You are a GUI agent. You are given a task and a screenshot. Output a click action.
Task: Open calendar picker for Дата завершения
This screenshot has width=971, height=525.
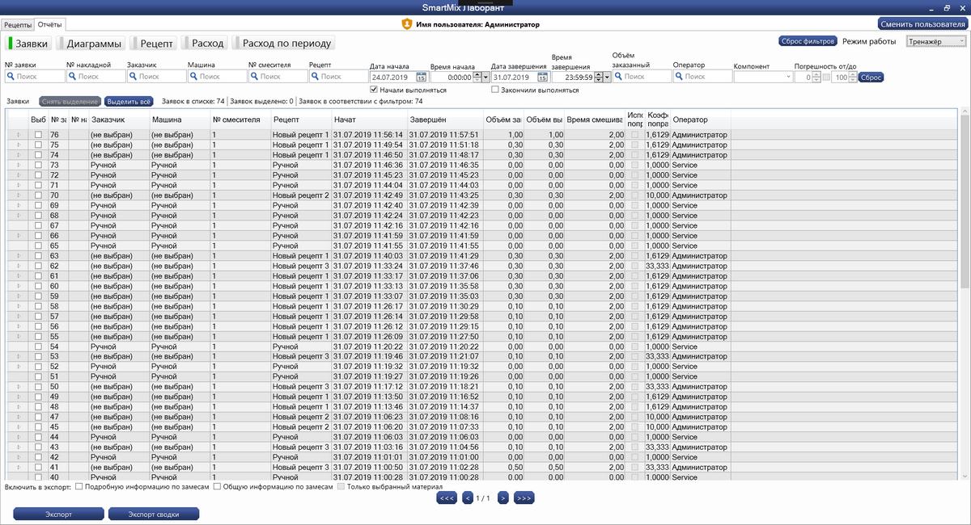pyautogui.click(x=542, y=78)
